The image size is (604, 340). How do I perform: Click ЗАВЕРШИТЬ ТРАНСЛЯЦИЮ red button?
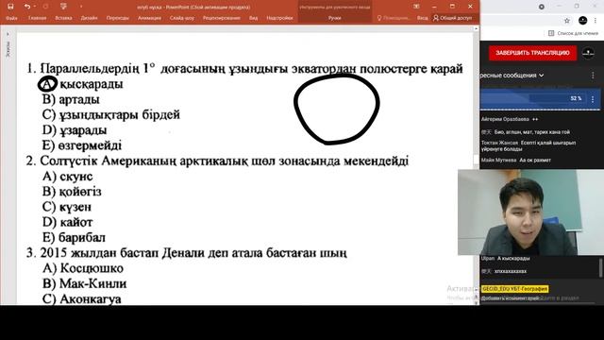[x=532, y=53]
